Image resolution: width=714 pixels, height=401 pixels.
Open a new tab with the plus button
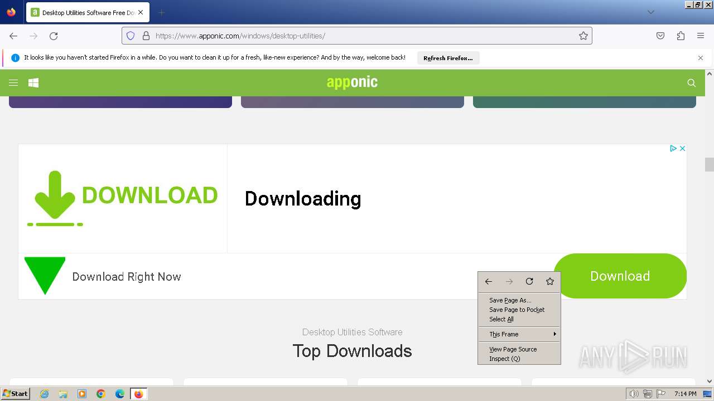[161, 12]
